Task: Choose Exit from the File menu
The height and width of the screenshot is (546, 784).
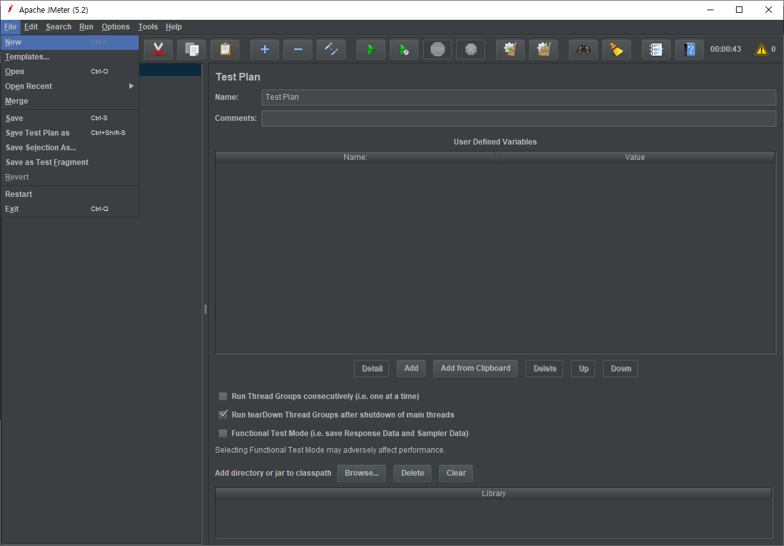Action: 70,209
